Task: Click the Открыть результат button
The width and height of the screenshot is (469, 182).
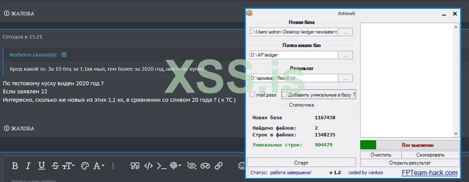Action: point(410,163)
